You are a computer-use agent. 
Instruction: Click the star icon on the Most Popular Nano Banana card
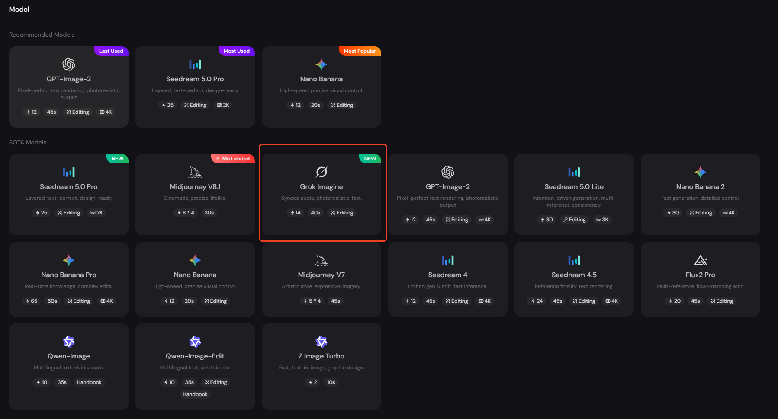tap(321, 64)
